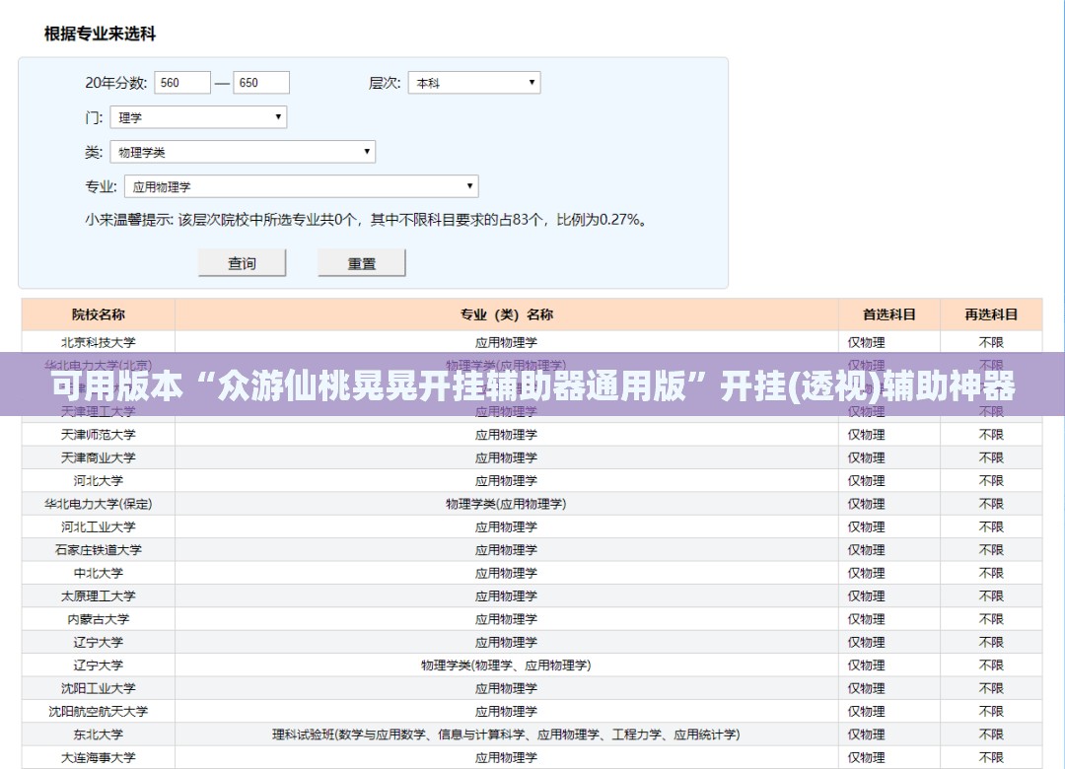Click 应用物理学 in the 中北大学 row
1065x769 pixels.
pyautogui.click(x=506, y=574)
